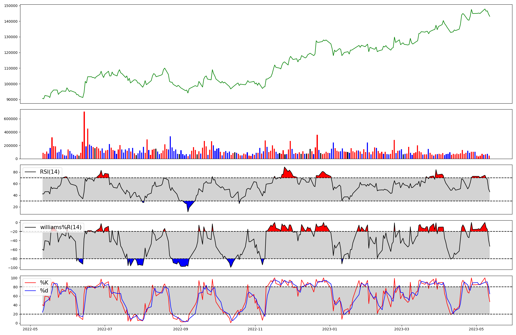Click the -100 Williams %R axis label
Screen dimensions: 516x335
[x=12, y=268]
